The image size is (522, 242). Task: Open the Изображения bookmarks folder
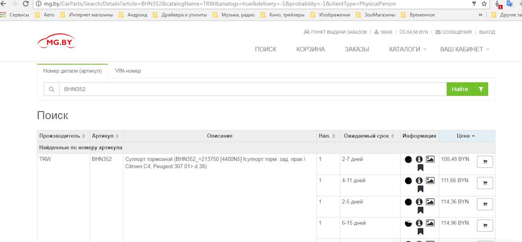coord(330,15)
